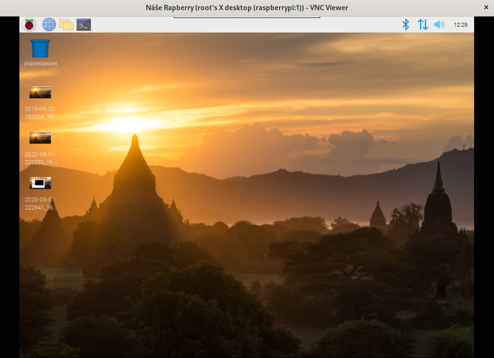Click the Wastebasket label text
This screenshot has width=494, height=358.
click(40, 64)
